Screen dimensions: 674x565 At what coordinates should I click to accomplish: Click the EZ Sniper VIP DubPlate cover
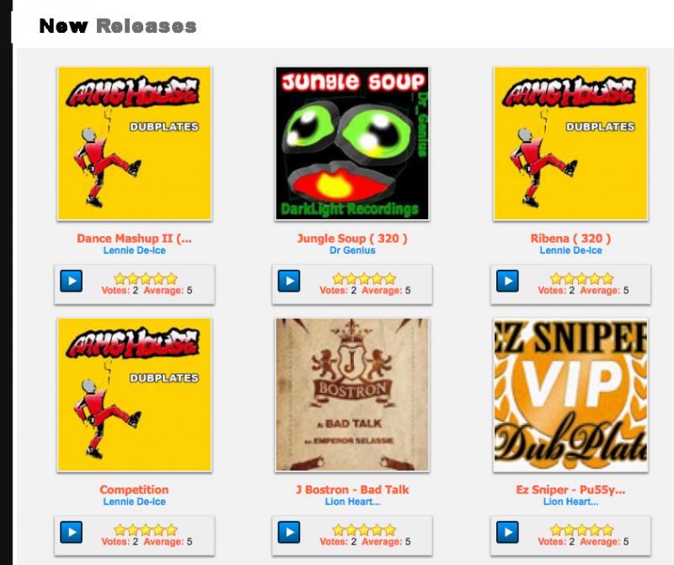point(570,395)
